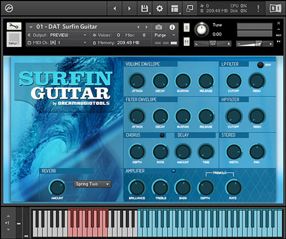Click Stereo Pan knob
Image resolution: width=286 pixels, height=239 pixels.
pyautogui.click(x=257, y=152)
